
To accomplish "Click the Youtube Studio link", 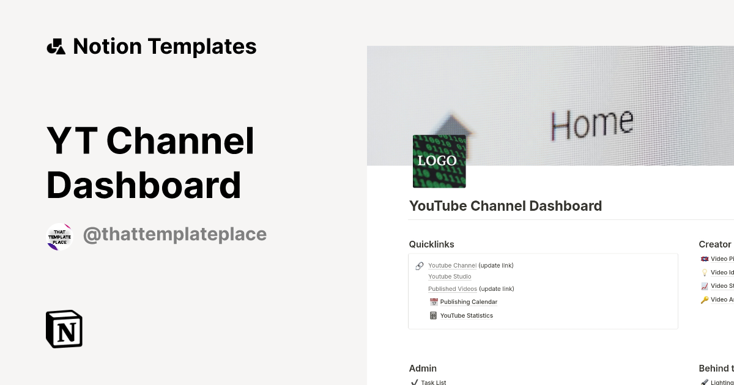I will pyautogui.click(x=450, y=276).
